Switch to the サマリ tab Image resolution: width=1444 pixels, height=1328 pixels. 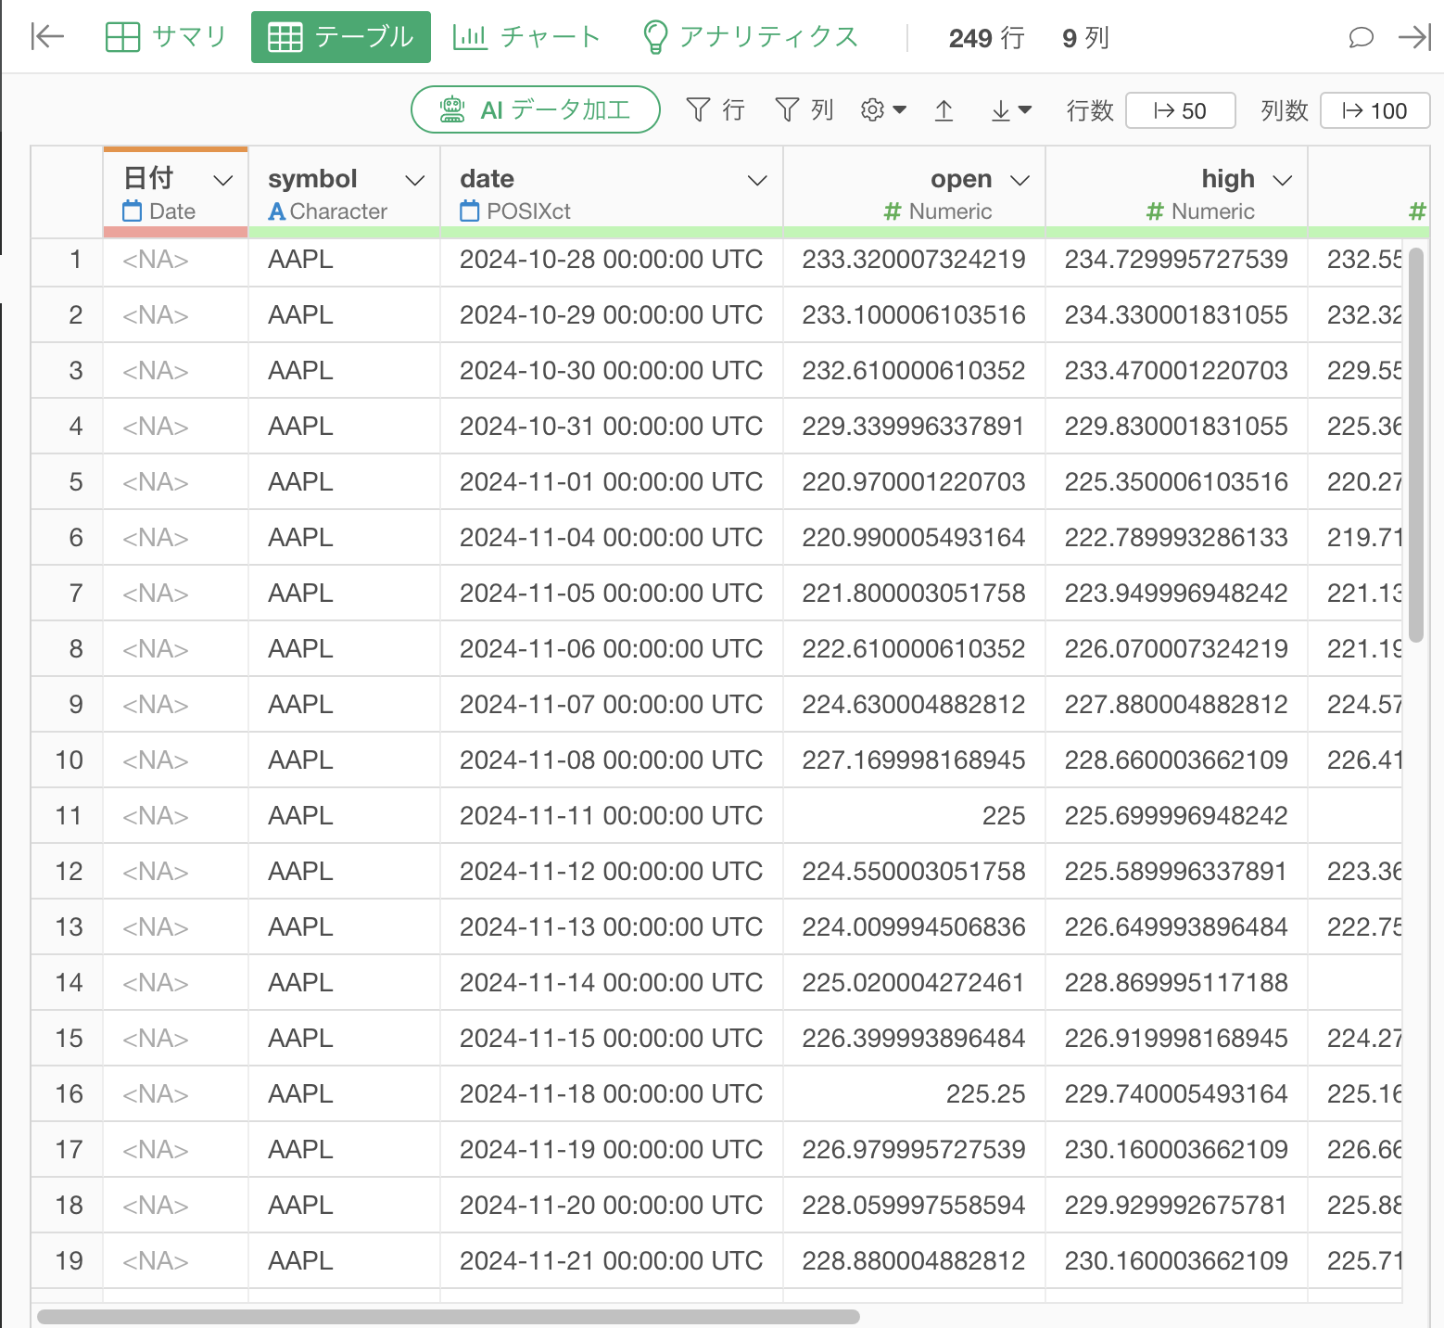point(167,37)
